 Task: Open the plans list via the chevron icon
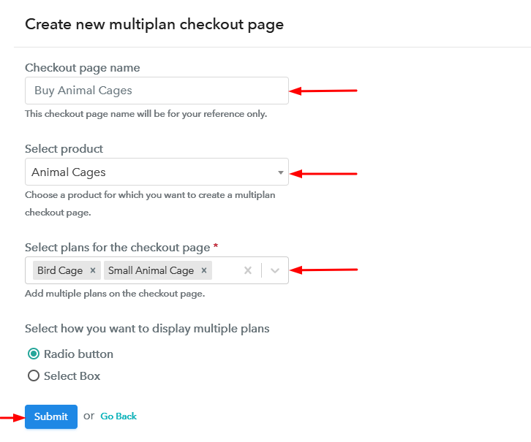coord(275,270)
